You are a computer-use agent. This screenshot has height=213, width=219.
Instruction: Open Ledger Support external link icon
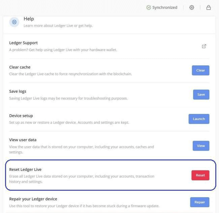pyautogui.click(x=204, y=46)
